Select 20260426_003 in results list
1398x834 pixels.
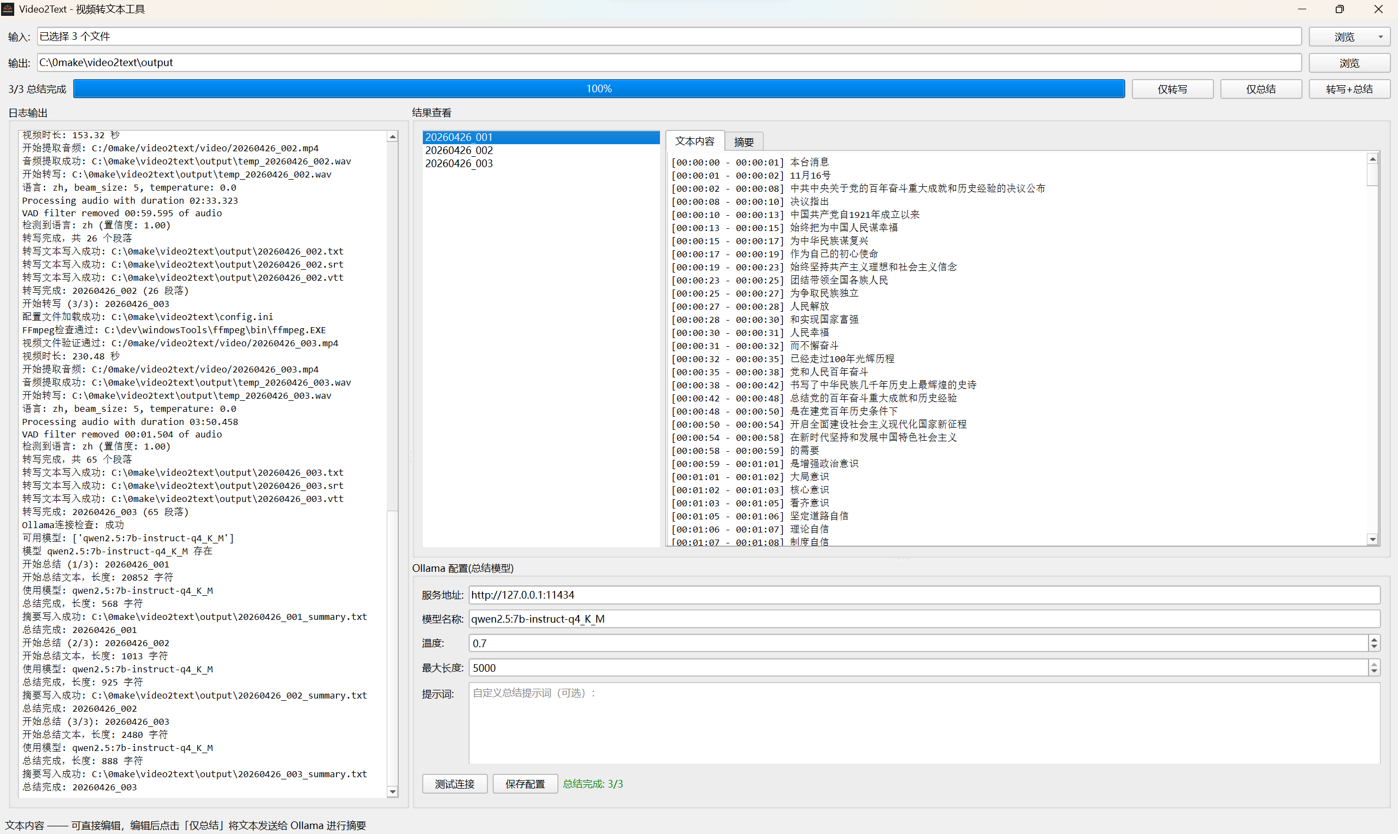click(x=459, y=163)
